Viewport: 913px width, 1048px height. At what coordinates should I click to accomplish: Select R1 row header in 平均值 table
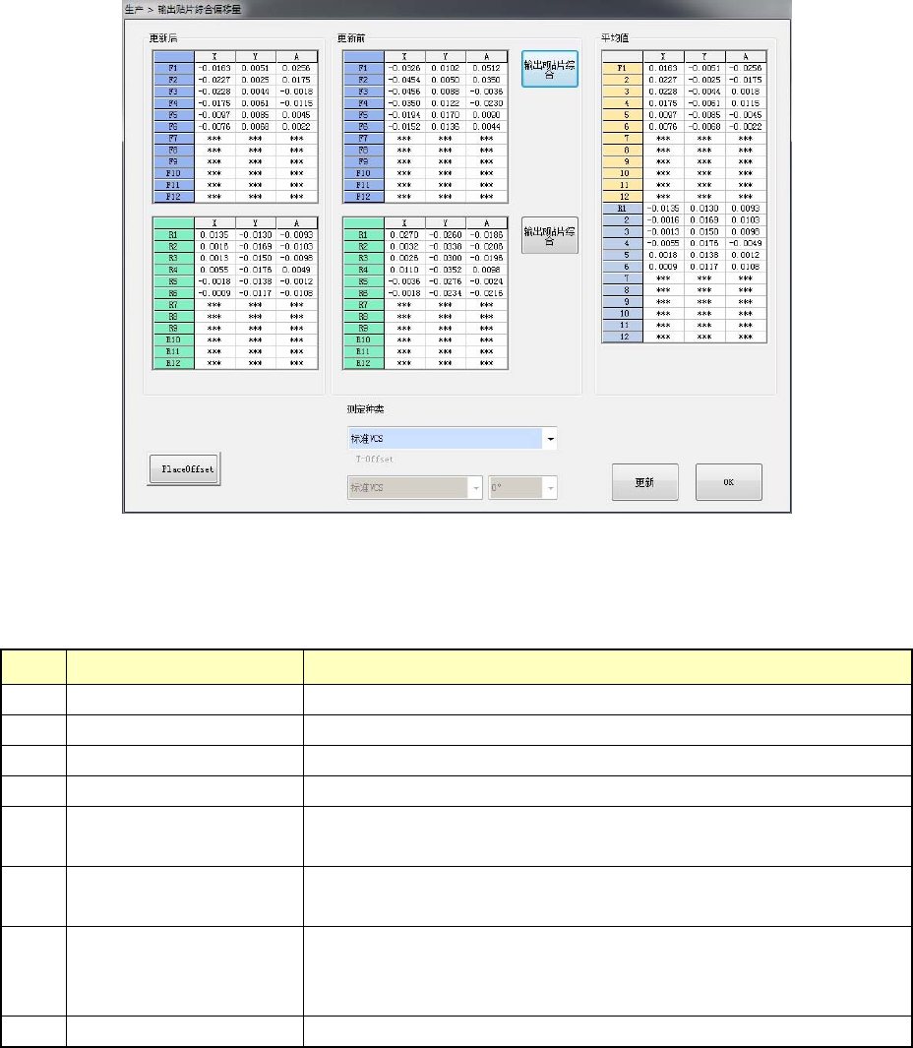(x=623, y=209)
